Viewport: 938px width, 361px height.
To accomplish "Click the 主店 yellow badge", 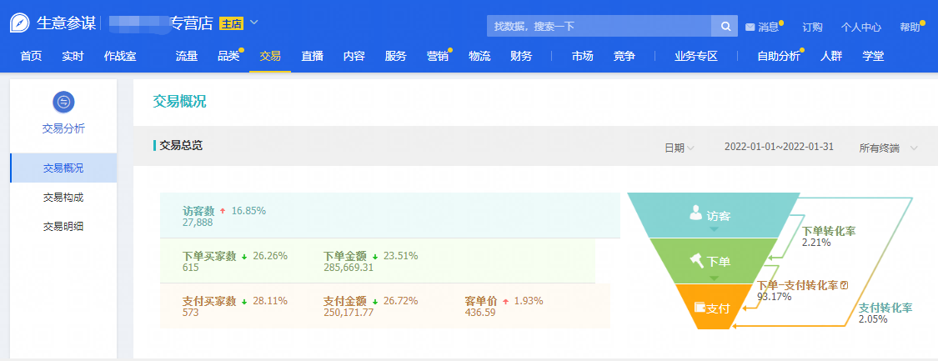I will coord(232,23).
